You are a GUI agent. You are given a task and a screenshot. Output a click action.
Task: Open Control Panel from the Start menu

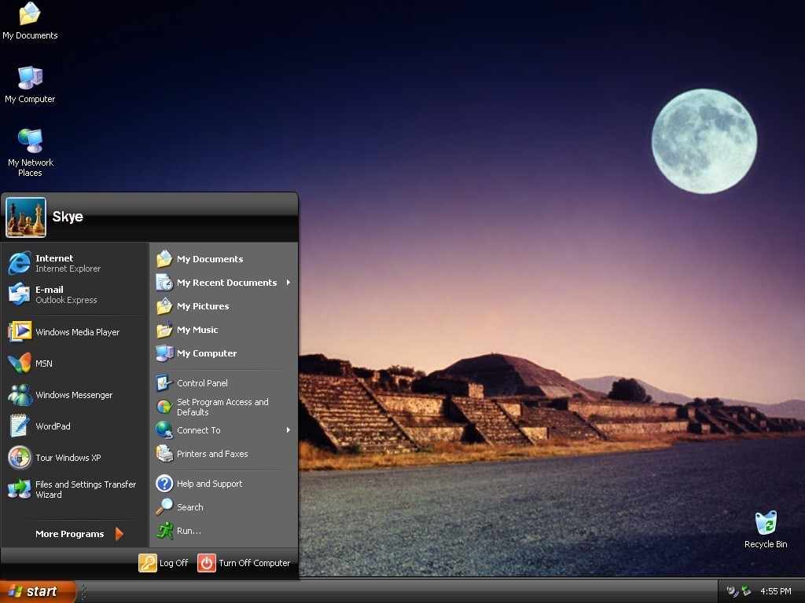coord(201,383)
